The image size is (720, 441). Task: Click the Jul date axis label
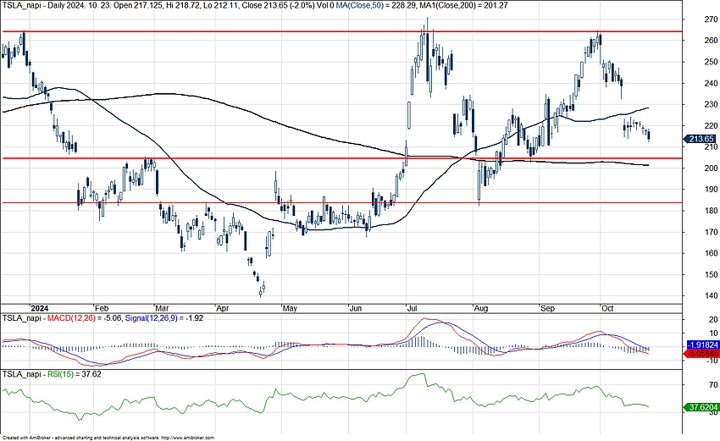(x=412, y=308)
